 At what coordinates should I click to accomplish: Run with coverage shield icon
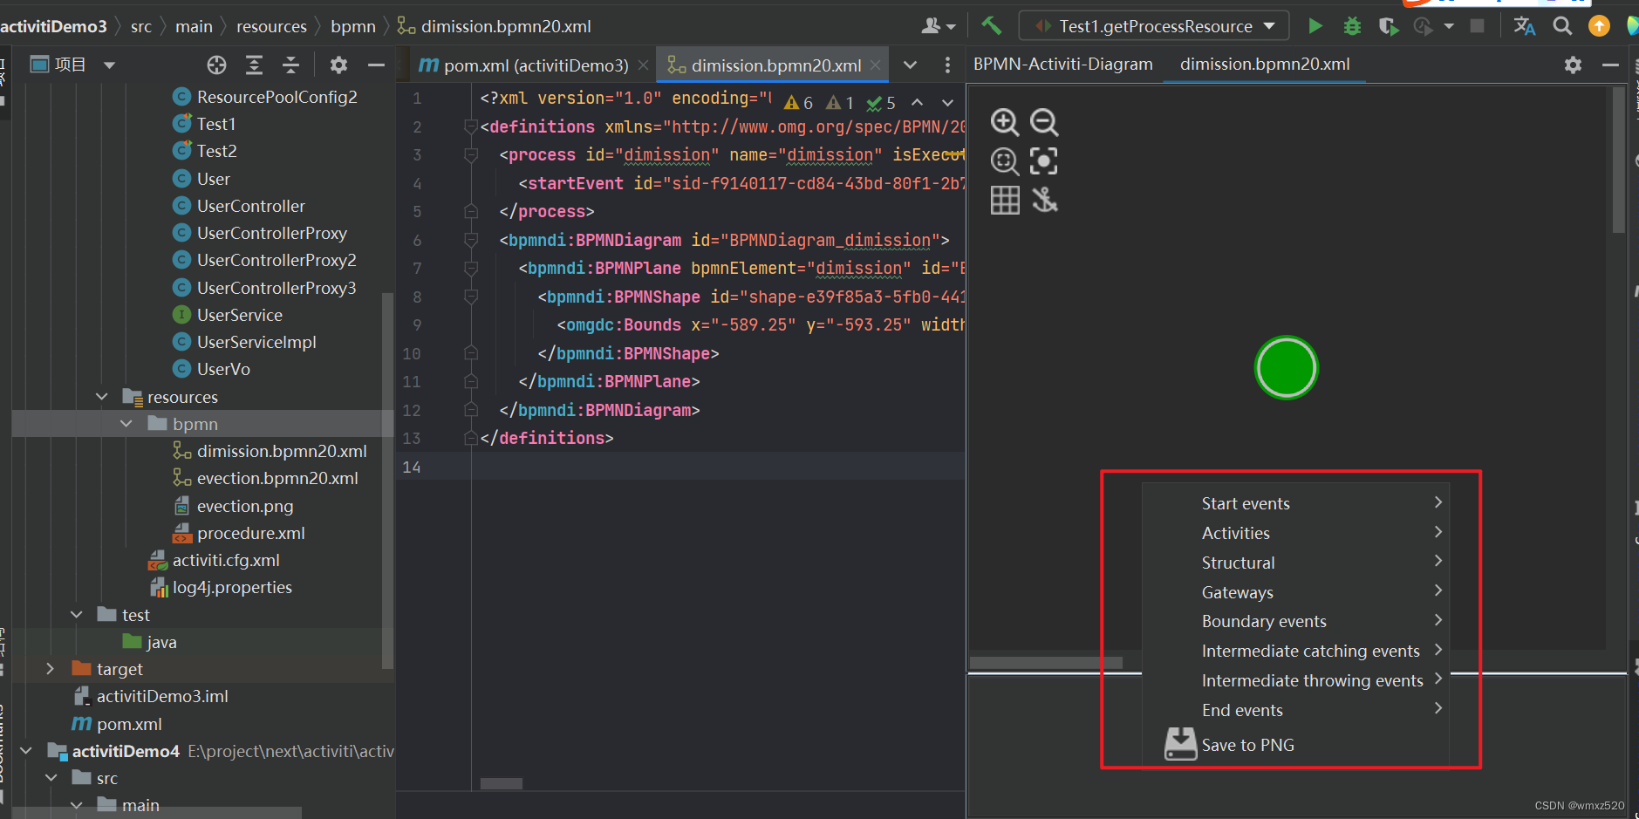(x=1388, y=26)
